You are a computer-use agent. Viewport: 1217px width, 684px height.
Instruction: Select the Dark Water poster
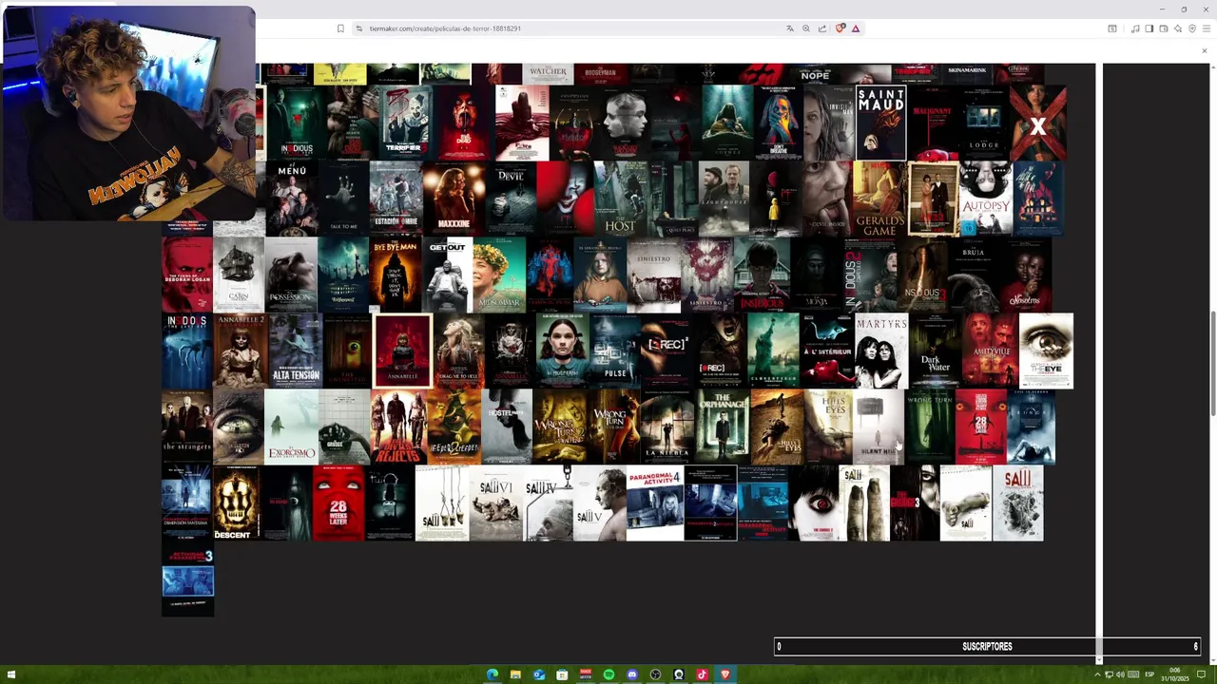pyautogui.click(x=936, y=351)
